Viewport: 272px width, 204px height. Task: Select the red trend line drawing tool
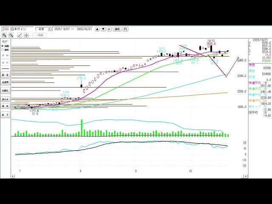[x=20, y=35]
